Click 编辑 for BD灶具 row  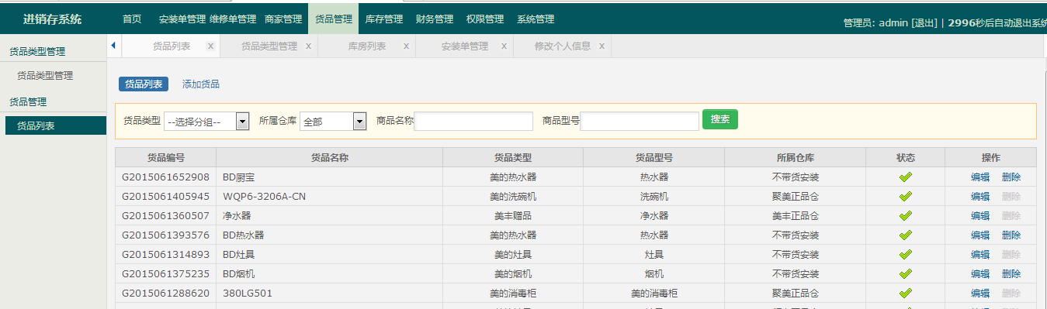(980, 255)
